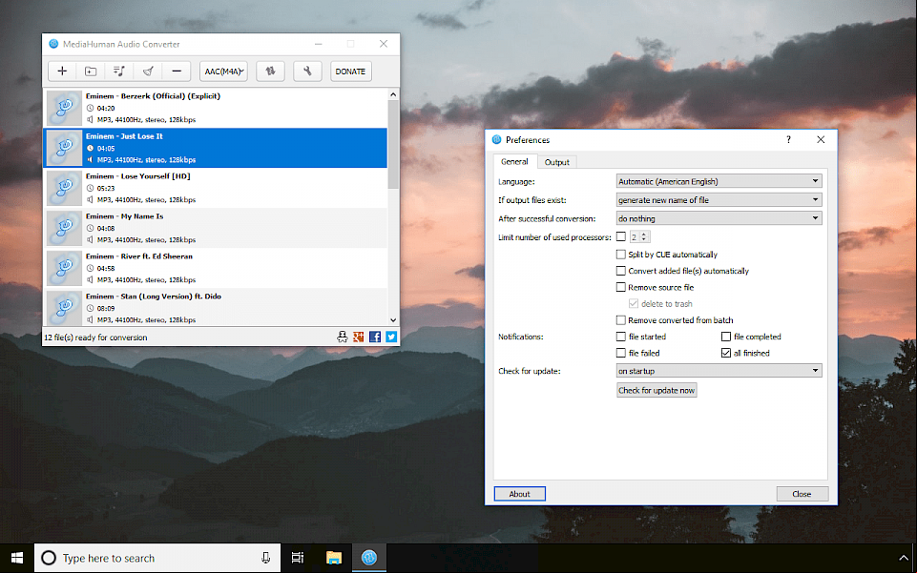The width and height of the screenshot is (917, 573).
Task: Check Remove converted from batch
Action: click(x=621, y=320)
